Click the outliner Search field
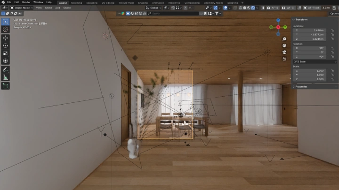 click(x=172, y=13)
